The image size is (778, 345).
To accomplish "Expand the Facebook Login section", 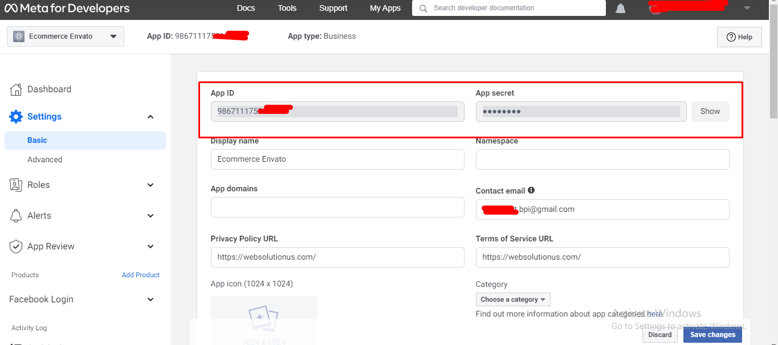I will point(150,299).
